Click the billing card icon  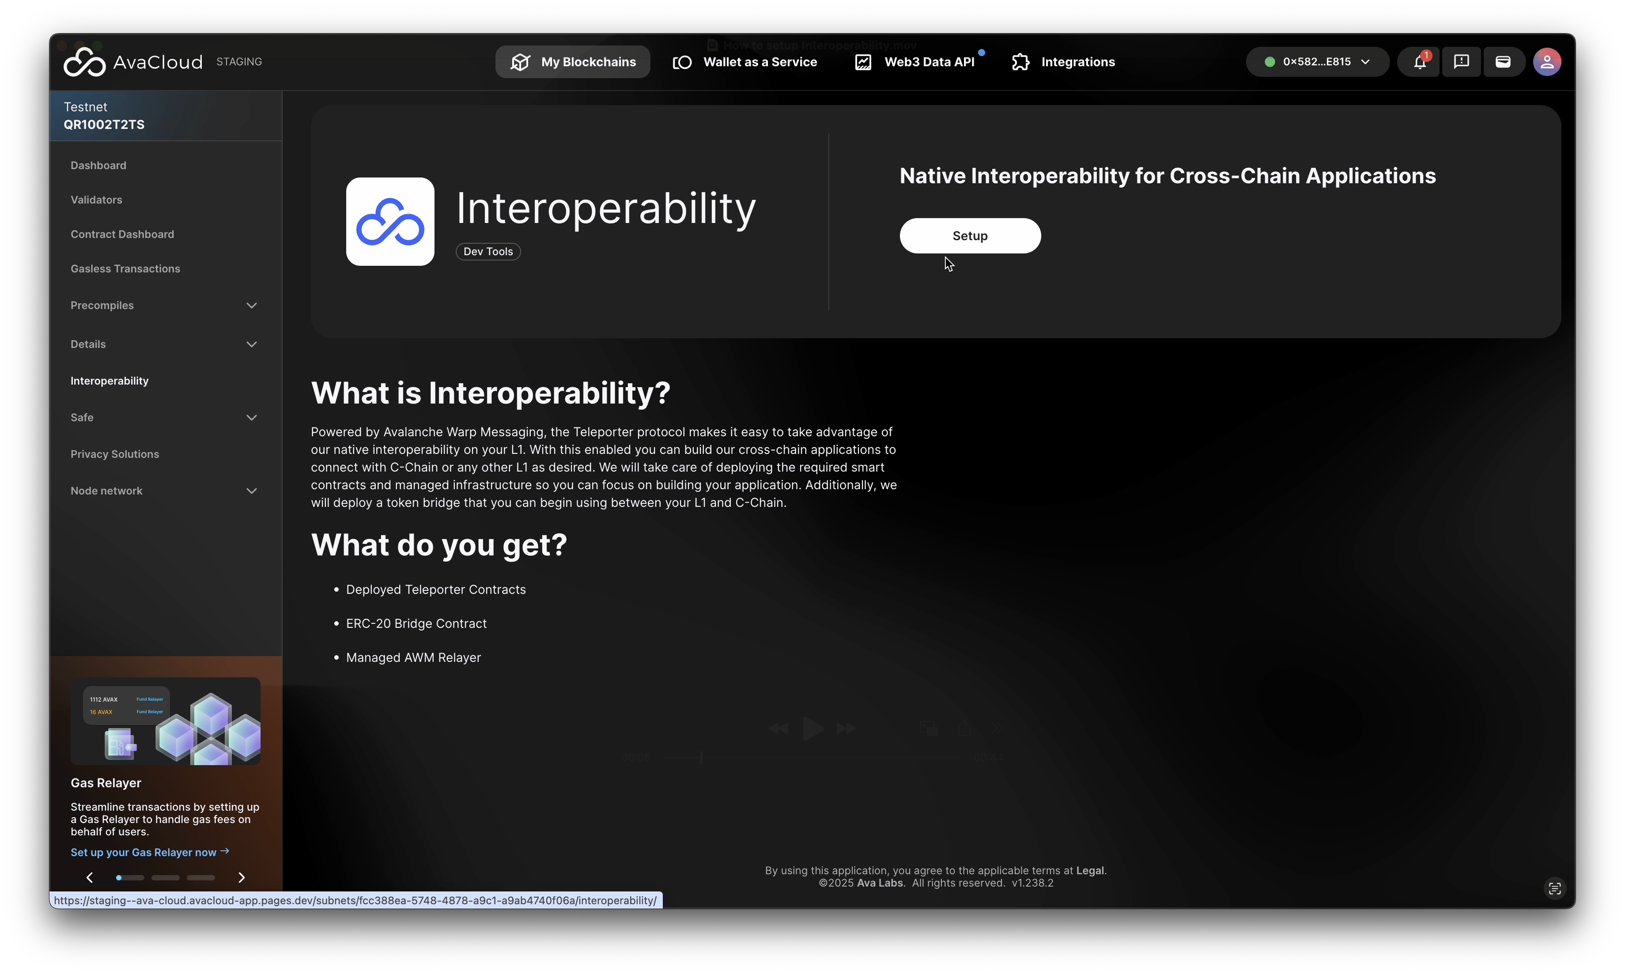click(1503, 62)
